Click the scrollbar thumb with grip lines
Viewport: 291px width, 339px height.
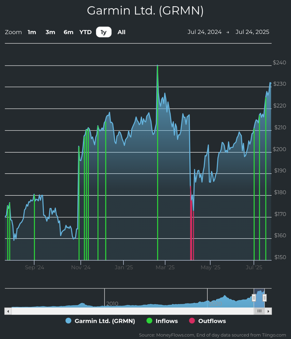259,311
